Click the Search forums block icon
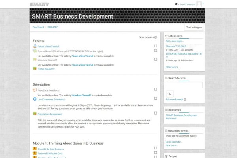Image resolution: width=237 pixels, height=158 pixels. [x=166, y=78]
